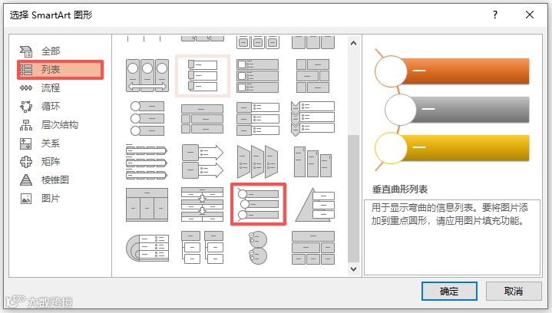552x313 pixels.
Task: Click the description starting with 用于显示弯曲的信息列表
Action: point(449,214)
